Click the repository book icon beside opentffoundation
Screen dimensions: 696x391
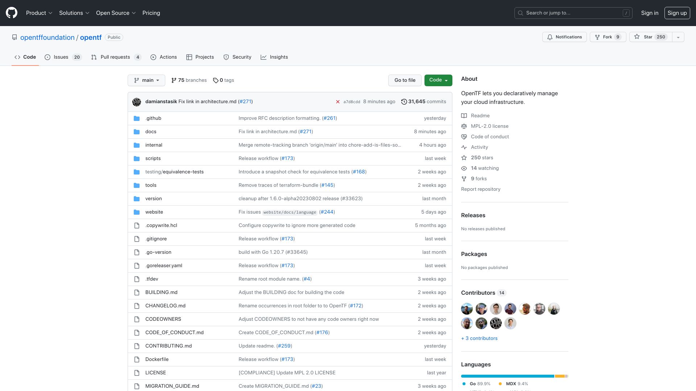click(x=14, y=37)
